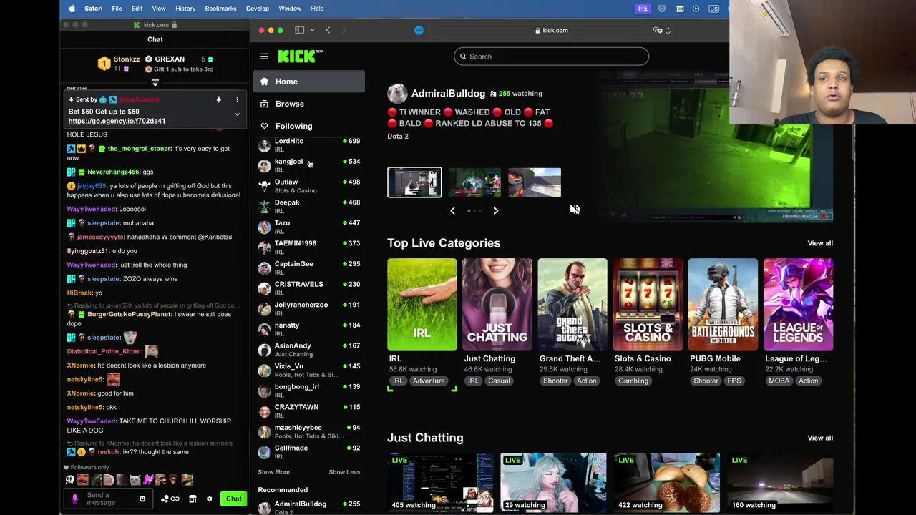Screen dimensions: 916x515
Task: Open Cellfmade channel in sidebar
Action: pyautogui.click(x=309, y=452)
